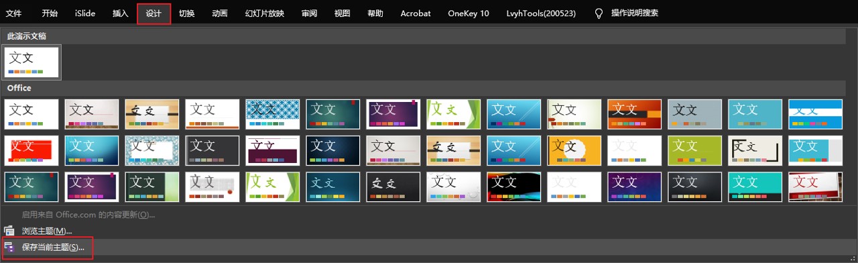Image resolution: width=858 pixels, height=263 pixels.
Task: Apply cream theme with black corner brackets
Action: (x=755, y=150)
